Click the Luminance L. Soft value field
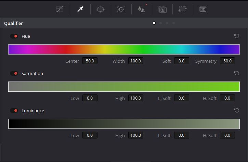This screenshot has height=162, width=248. (182, 135)
